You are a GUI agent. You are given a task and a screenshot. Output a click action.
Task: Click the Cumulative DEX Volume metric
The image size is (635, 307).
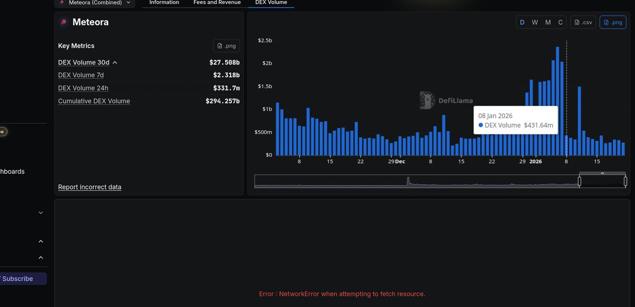click(94, 101)
